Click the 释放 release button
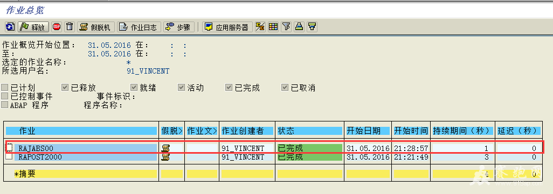Image resolution: width=553 pixels, height=194 pixels. point(33,27)
